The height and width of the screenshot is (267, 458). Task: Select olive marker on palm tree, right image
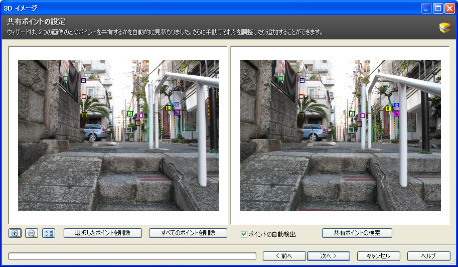click(301, 115)
